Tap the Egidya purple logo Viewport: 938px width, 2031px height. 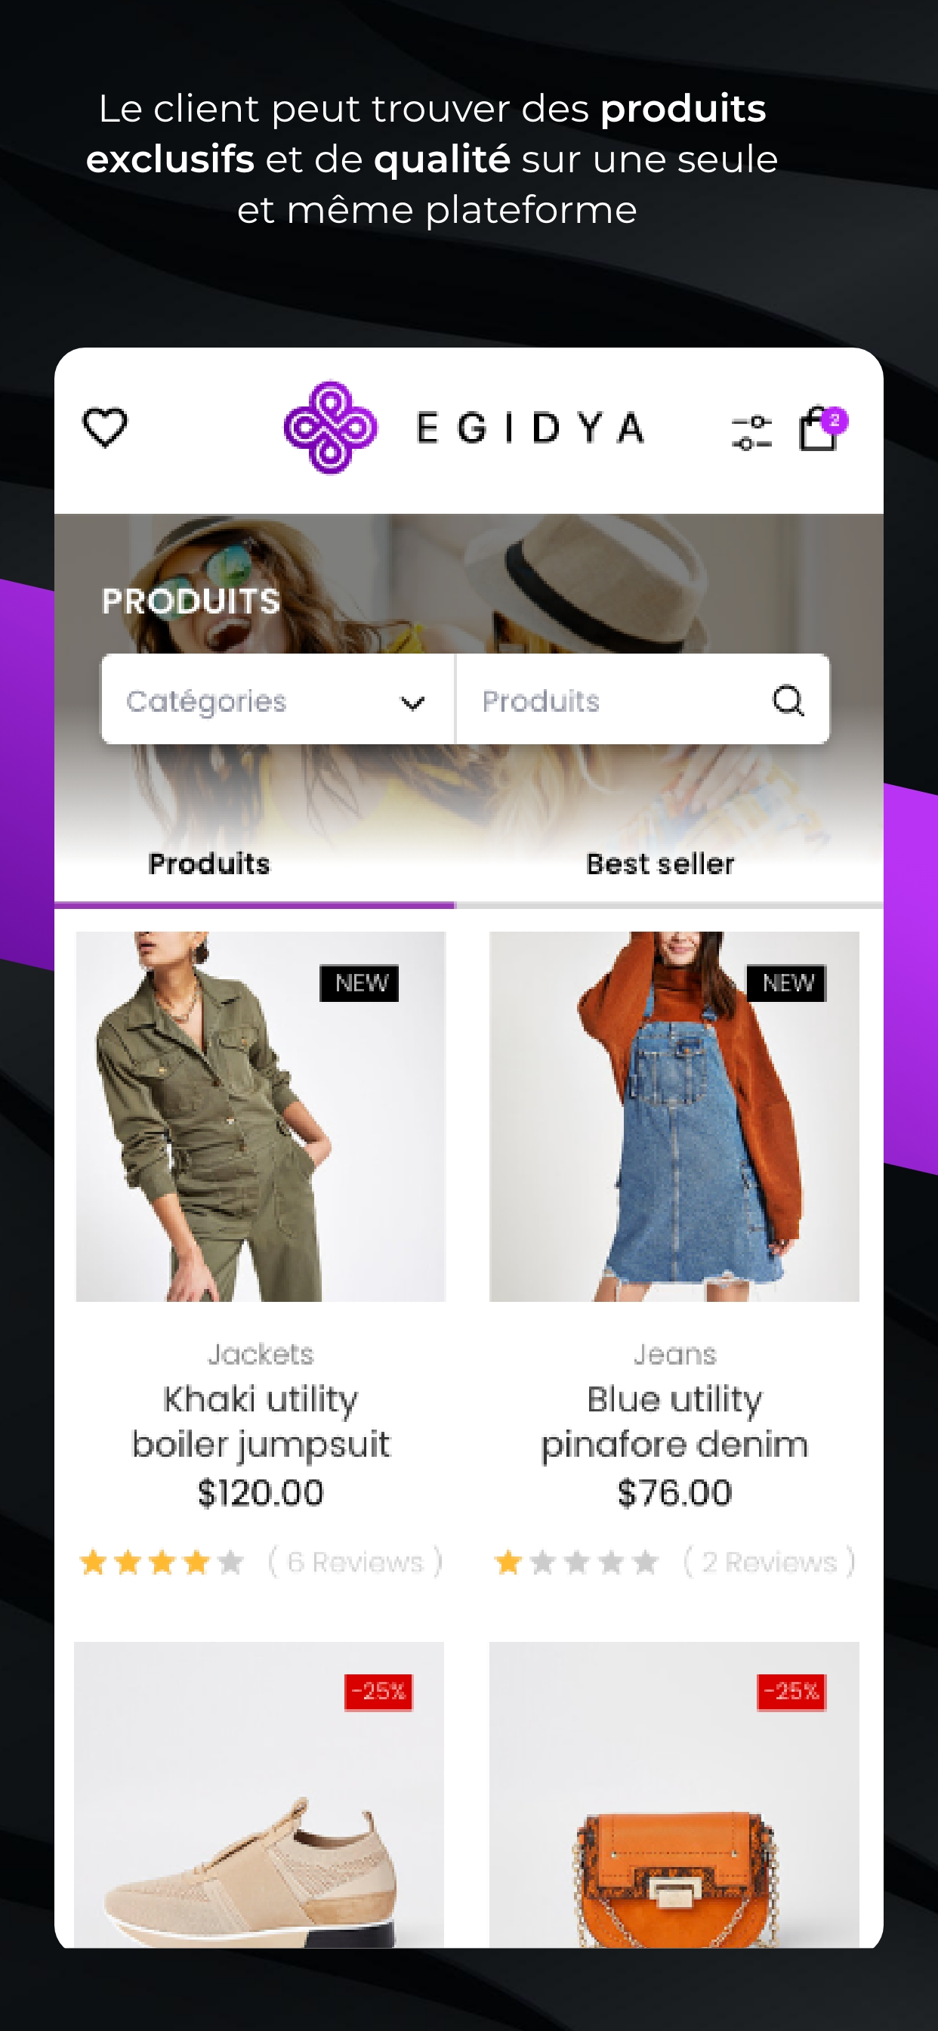pyautogui.click(x=330, y=428)
